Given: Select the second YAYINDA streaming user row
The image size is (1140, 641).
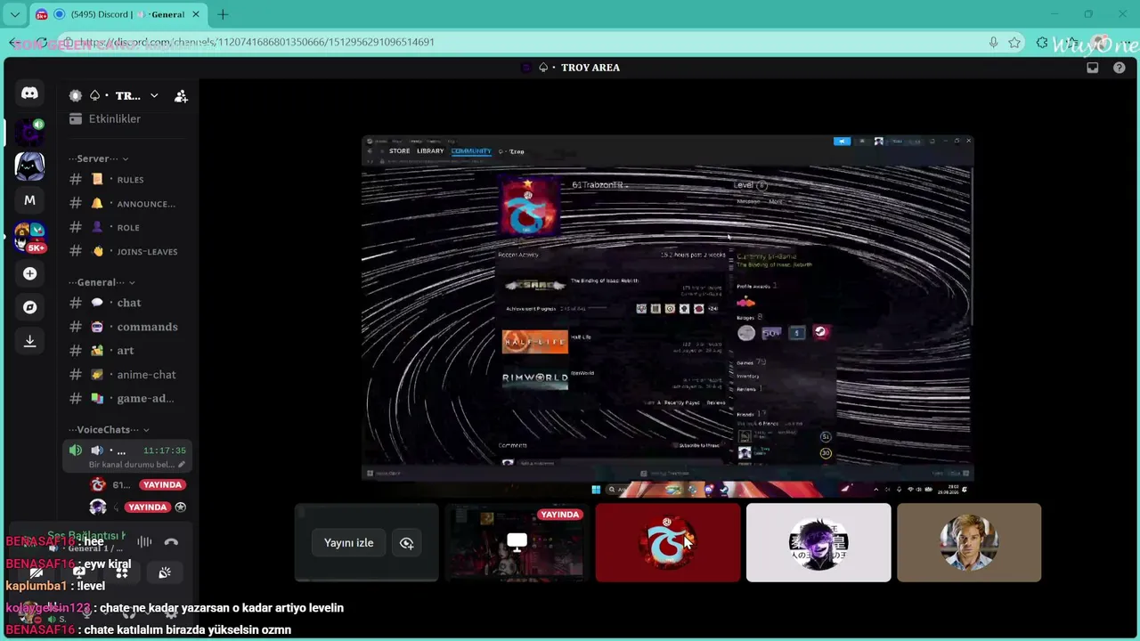Looking at the screenshot, I should (138, 507).
